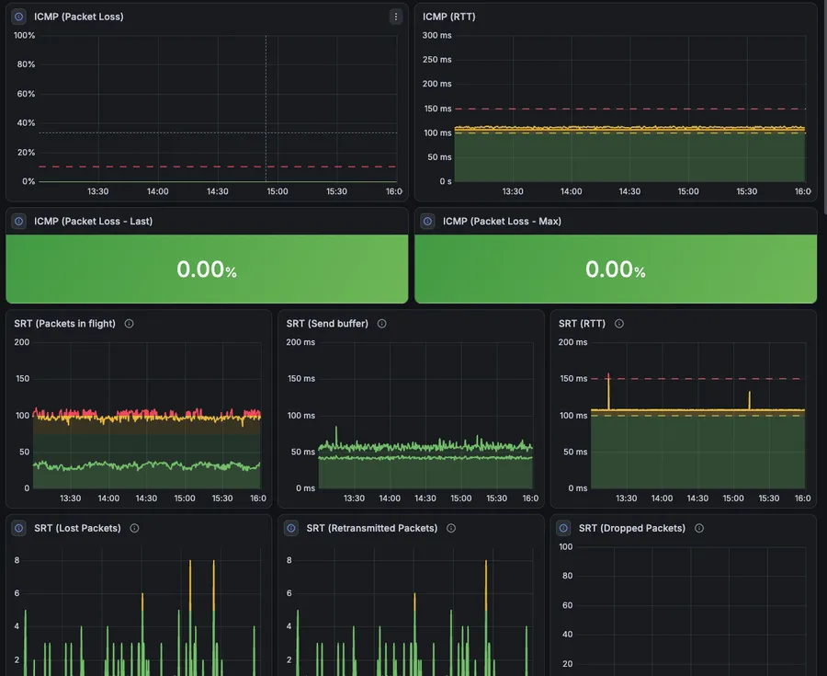Show info tooltip for SRT (Packets in flight)
The height and width of the screenshot is (676, 827).
[129, 324]
